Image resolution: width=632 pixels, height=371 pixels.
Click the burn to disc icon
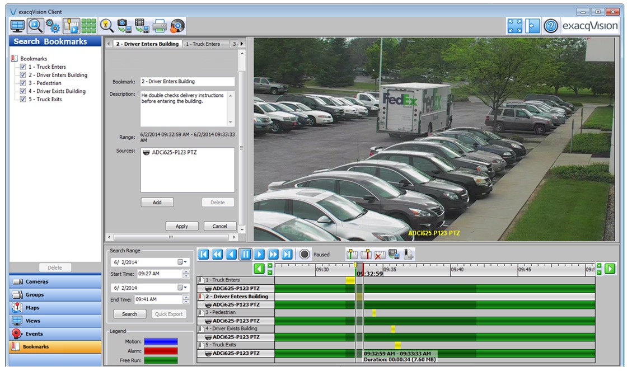click(x=177, y=26)
